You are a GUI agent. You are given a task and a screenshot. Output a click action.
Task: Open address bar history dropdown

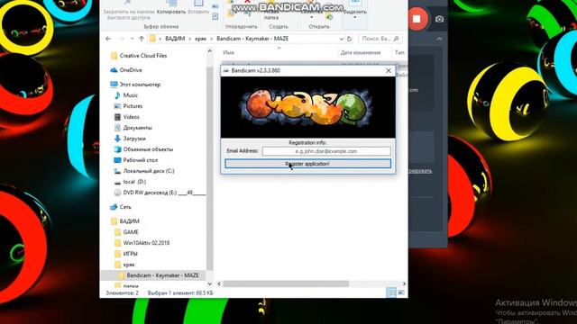tap(341, 39)
